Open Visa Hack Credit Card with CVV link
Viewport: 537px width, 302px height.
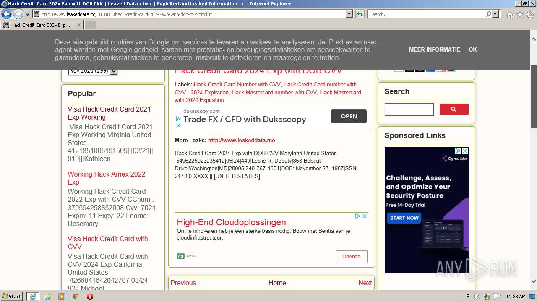108,243
